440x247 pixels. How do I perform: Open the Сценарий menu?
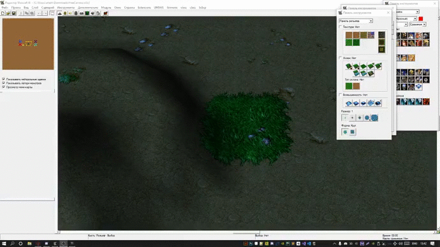coord(48,8)
